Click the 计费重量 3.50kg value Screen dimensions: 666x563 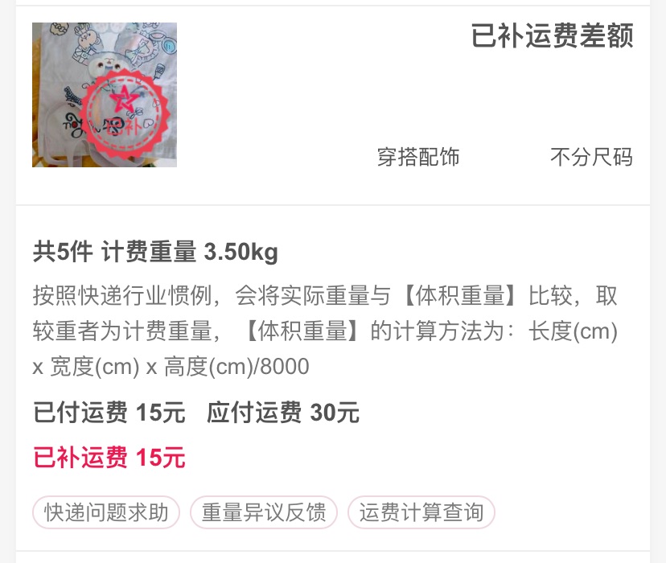[x=190, y=252]
